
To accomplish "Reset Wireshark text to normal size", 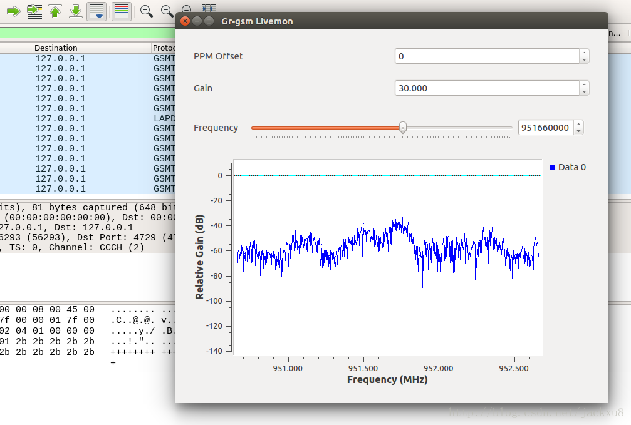I will pyautogui.click(x=186, y=8).
